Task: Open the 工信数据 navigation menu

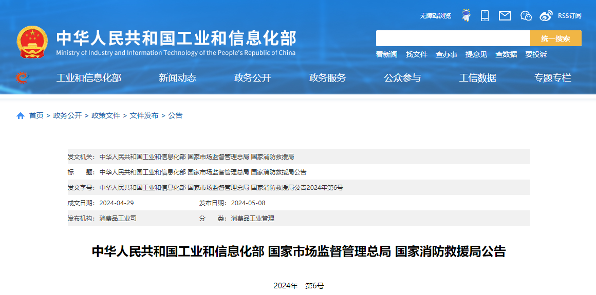Action: point(477,78)
